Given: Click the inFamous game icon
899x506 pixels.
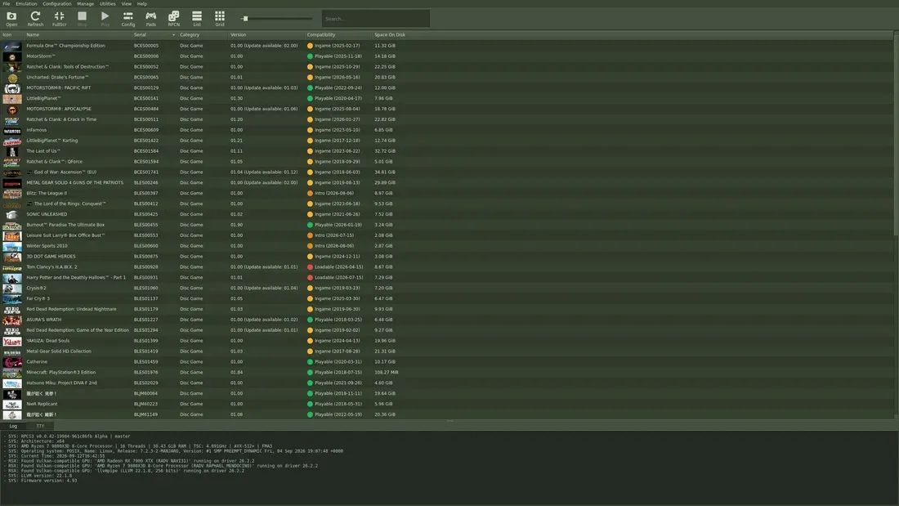Looking at the screenshot, I should coord(12,130).
